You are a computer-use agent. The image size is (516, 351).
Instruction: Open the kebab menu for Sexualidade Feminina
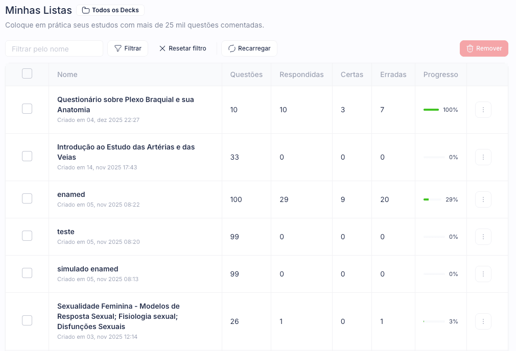click(483, 321)
